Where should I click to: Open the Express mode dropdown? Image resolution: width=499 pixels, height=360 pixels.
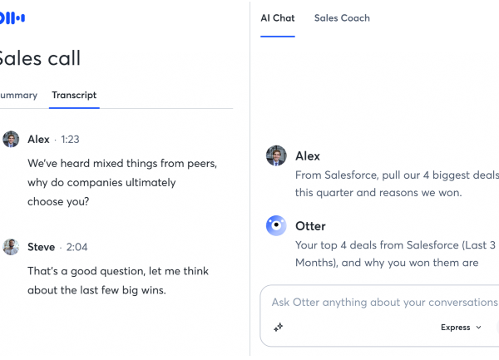461,328
